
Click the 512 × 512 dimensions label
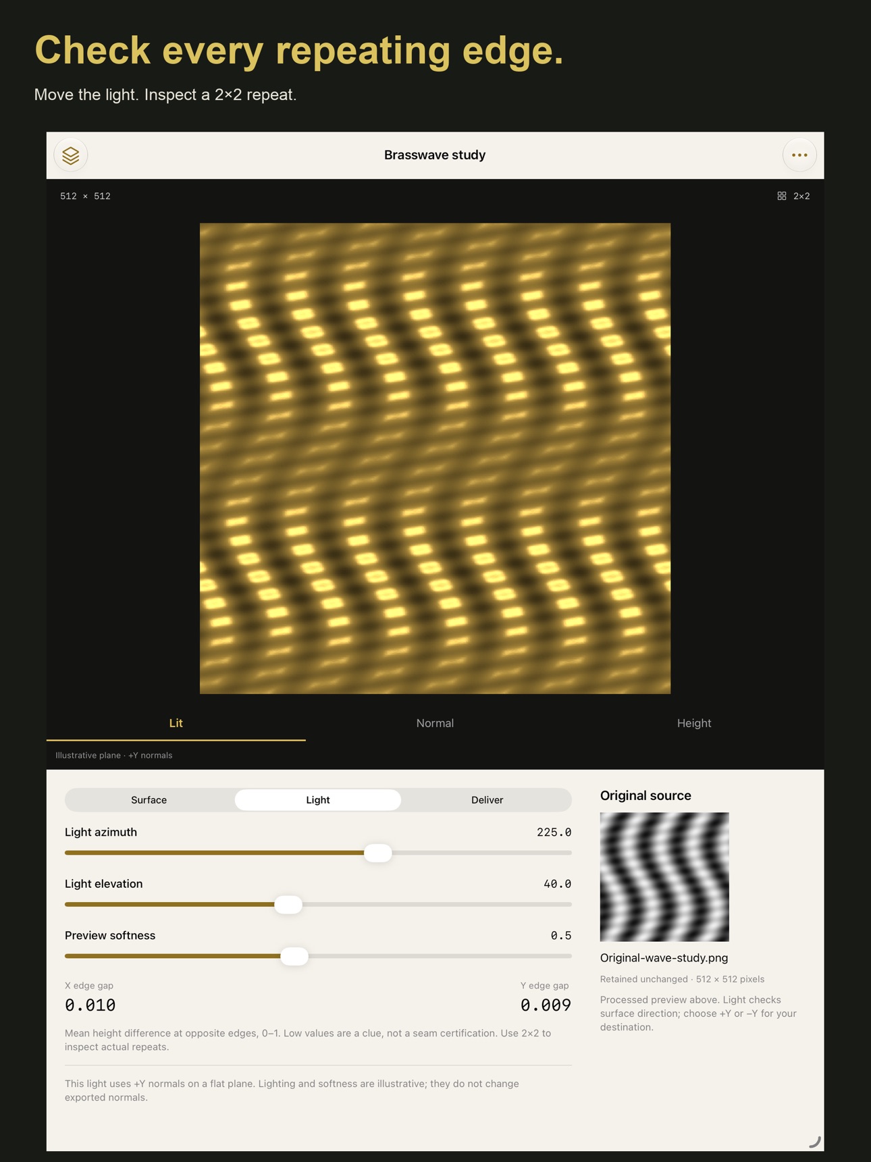85,196
